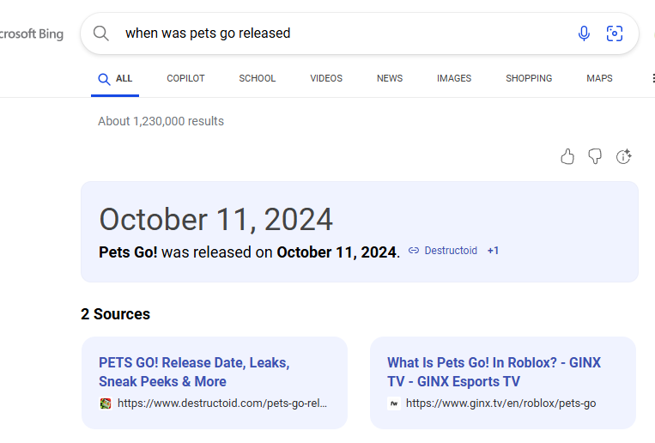Open the VIDEOS tab
655x443 pixels.
point(326,78)
